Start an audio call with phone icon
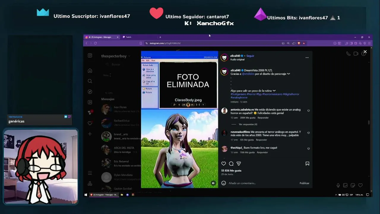This screenshot has width=380, height=214. click(348, 54)
